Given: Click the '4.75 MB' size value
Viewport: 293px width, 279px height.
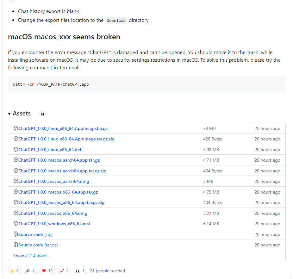Looking at the screenshot, I should (211, 192).
